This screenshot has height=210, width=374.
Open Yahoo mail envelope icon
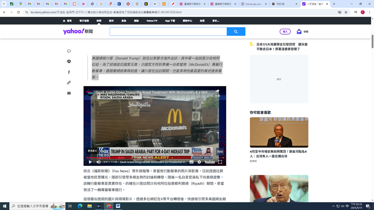pyautogui.click(x=299, y=31)
